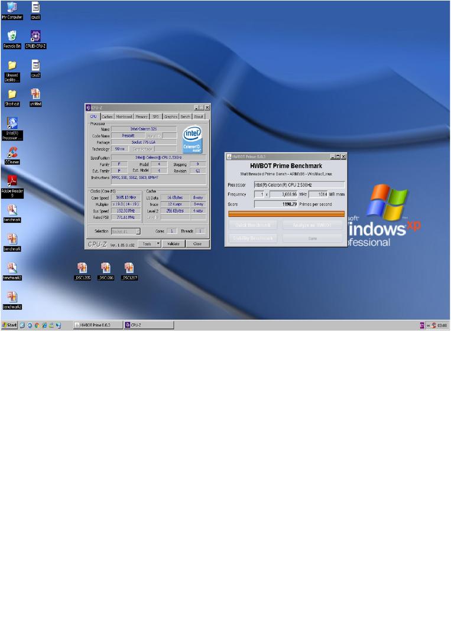The width and height of the screenshot is (451, 638).
Task: Click the 1014 MB mem field
Action: coord(319,194)
